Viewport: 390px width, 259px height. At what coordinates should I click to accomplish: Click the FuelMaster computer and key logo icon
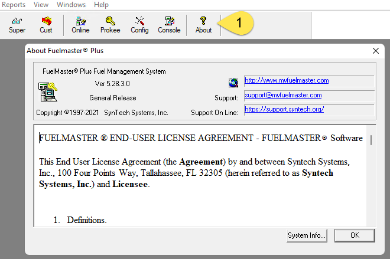click(x=48, y=92)
